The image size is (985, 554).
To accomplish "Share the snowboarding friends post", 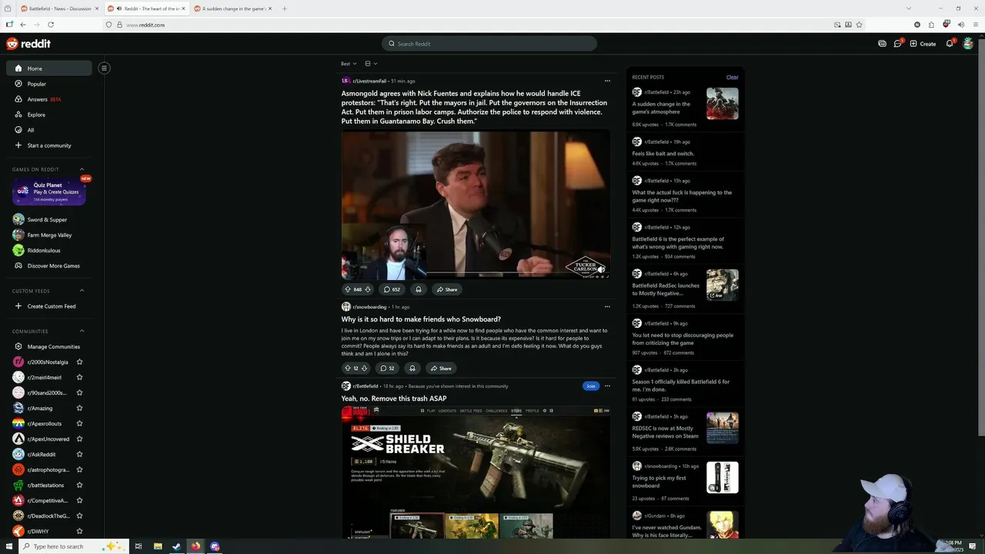I will coord(441,369).
